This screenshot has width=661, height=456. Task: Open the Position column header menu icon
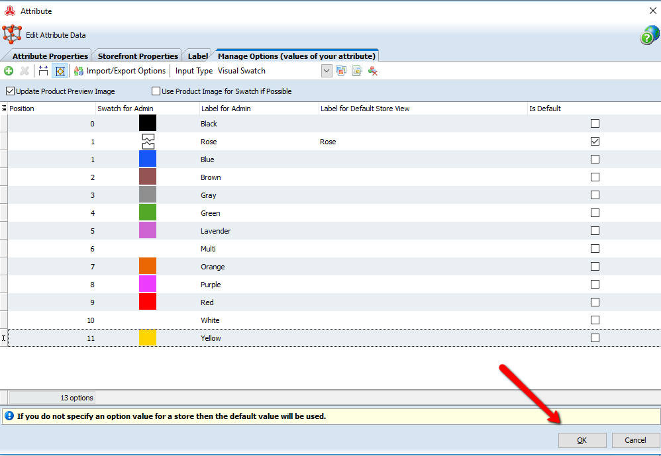[x=5, y=109]
